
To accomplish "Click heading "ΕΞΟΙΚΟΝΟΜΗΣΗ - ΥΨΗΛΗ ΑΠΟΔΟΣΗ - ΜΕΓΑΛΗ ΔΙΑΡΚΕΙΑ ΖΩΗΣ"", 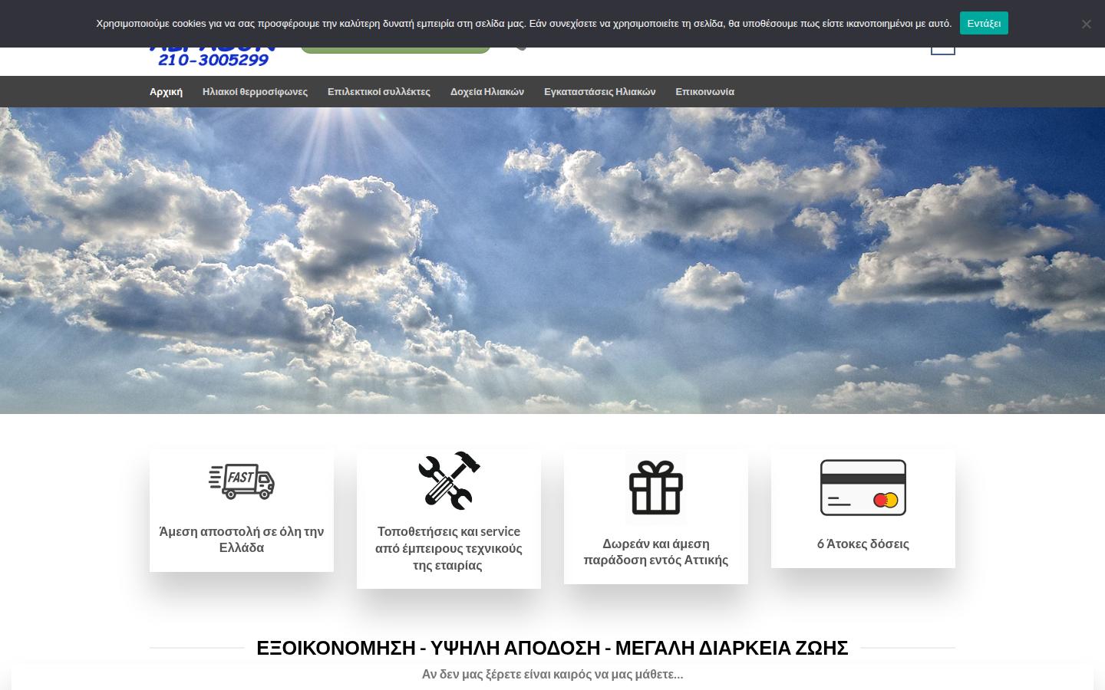I will tap(552, 648).
